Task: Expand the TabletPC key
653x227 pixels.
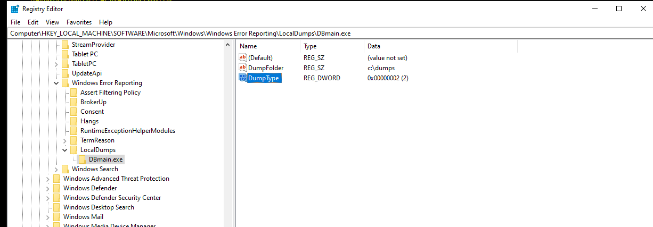Action: pyautogui.click(x=56, y=64)
